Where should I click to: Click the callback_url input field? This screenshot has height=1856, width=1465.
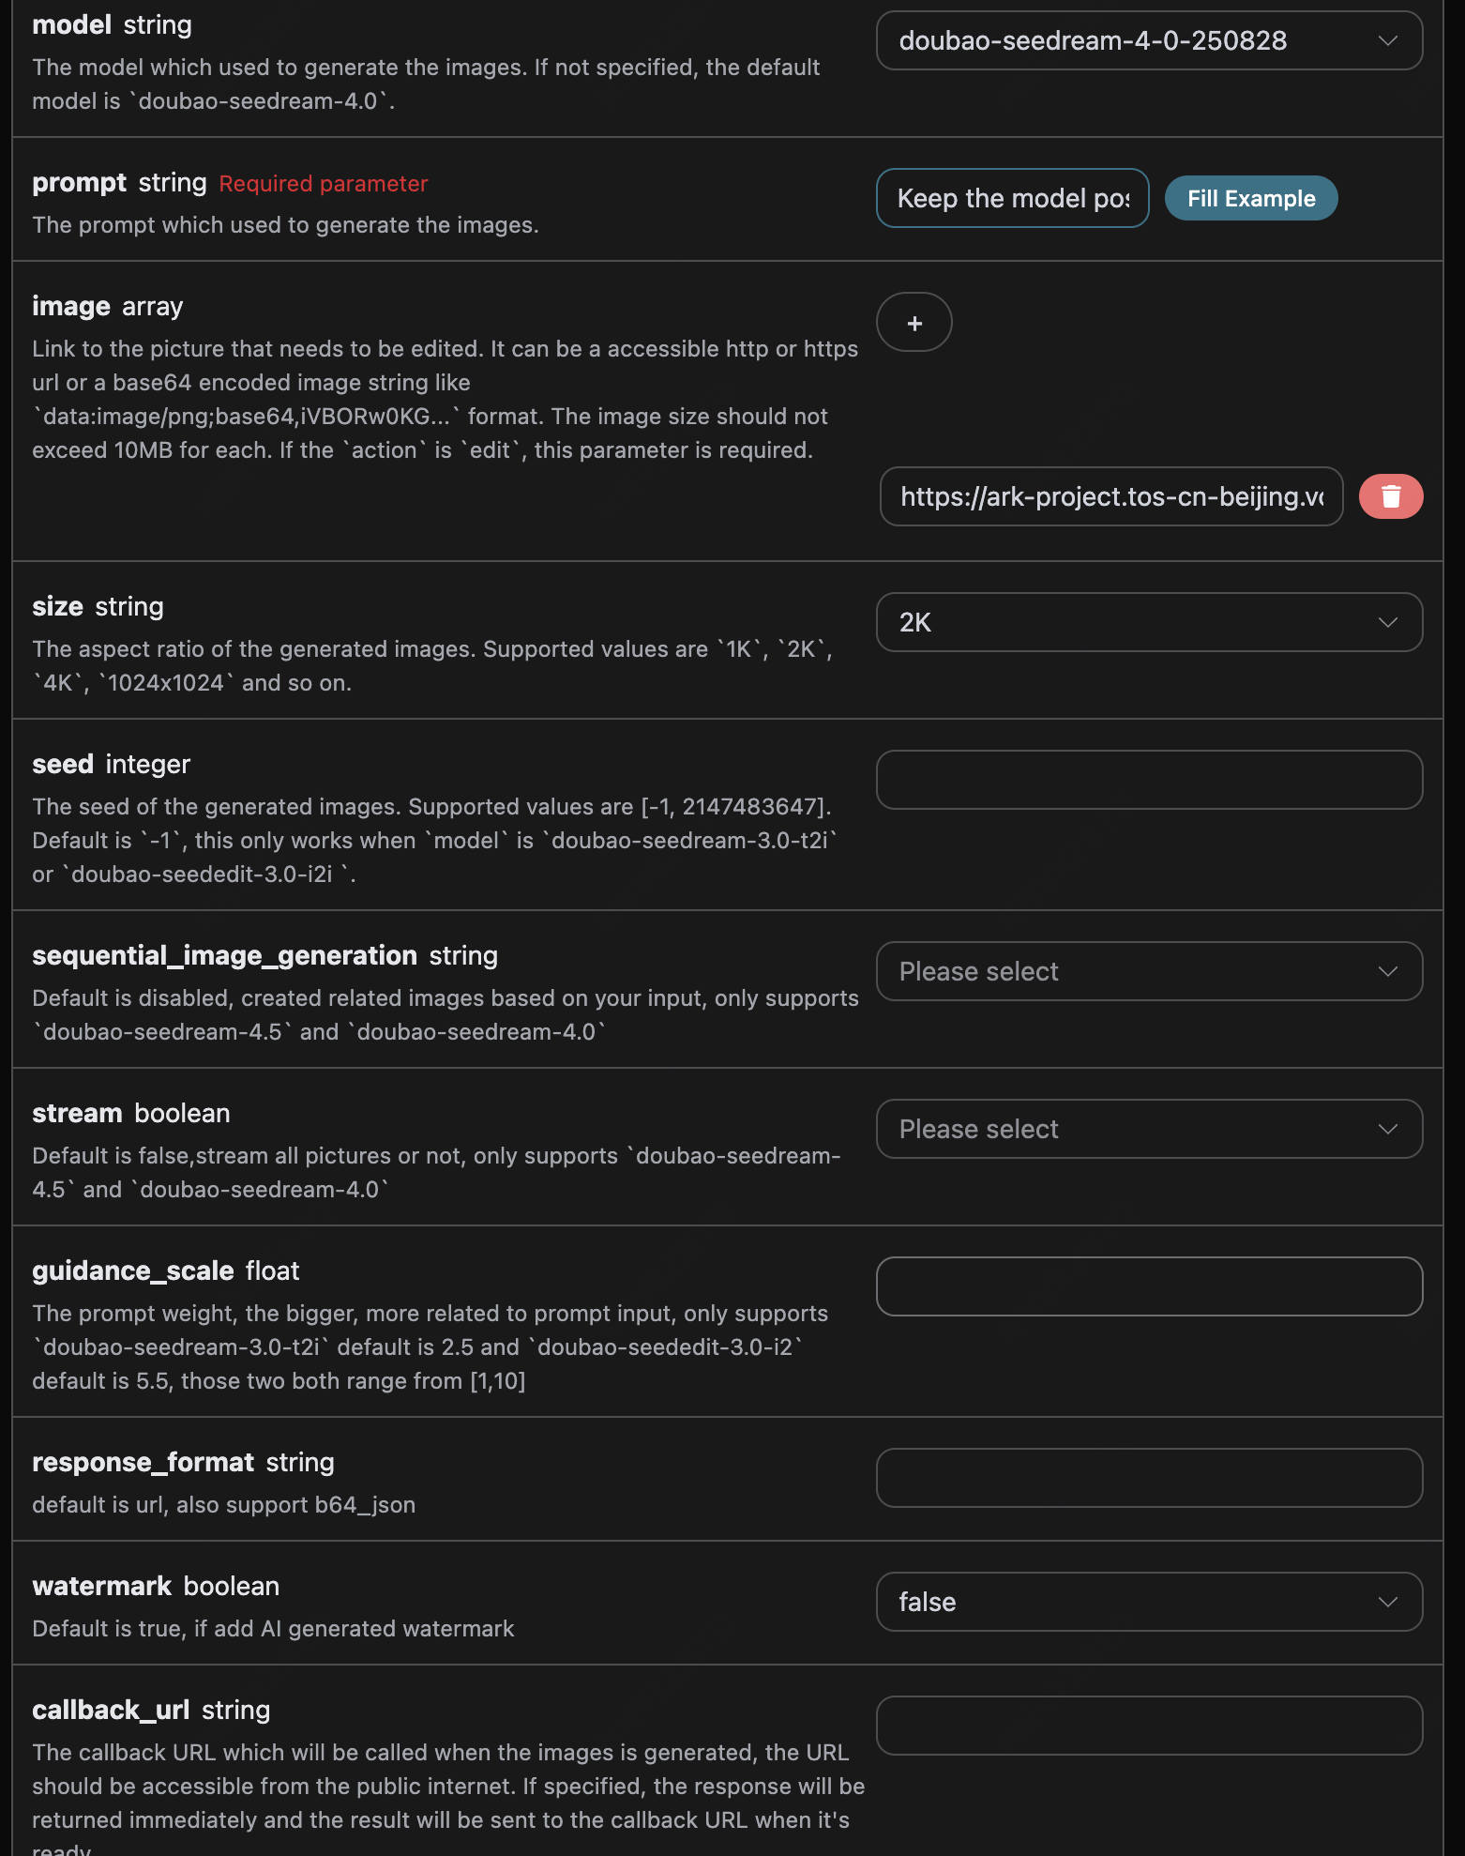(1149, 1727)
